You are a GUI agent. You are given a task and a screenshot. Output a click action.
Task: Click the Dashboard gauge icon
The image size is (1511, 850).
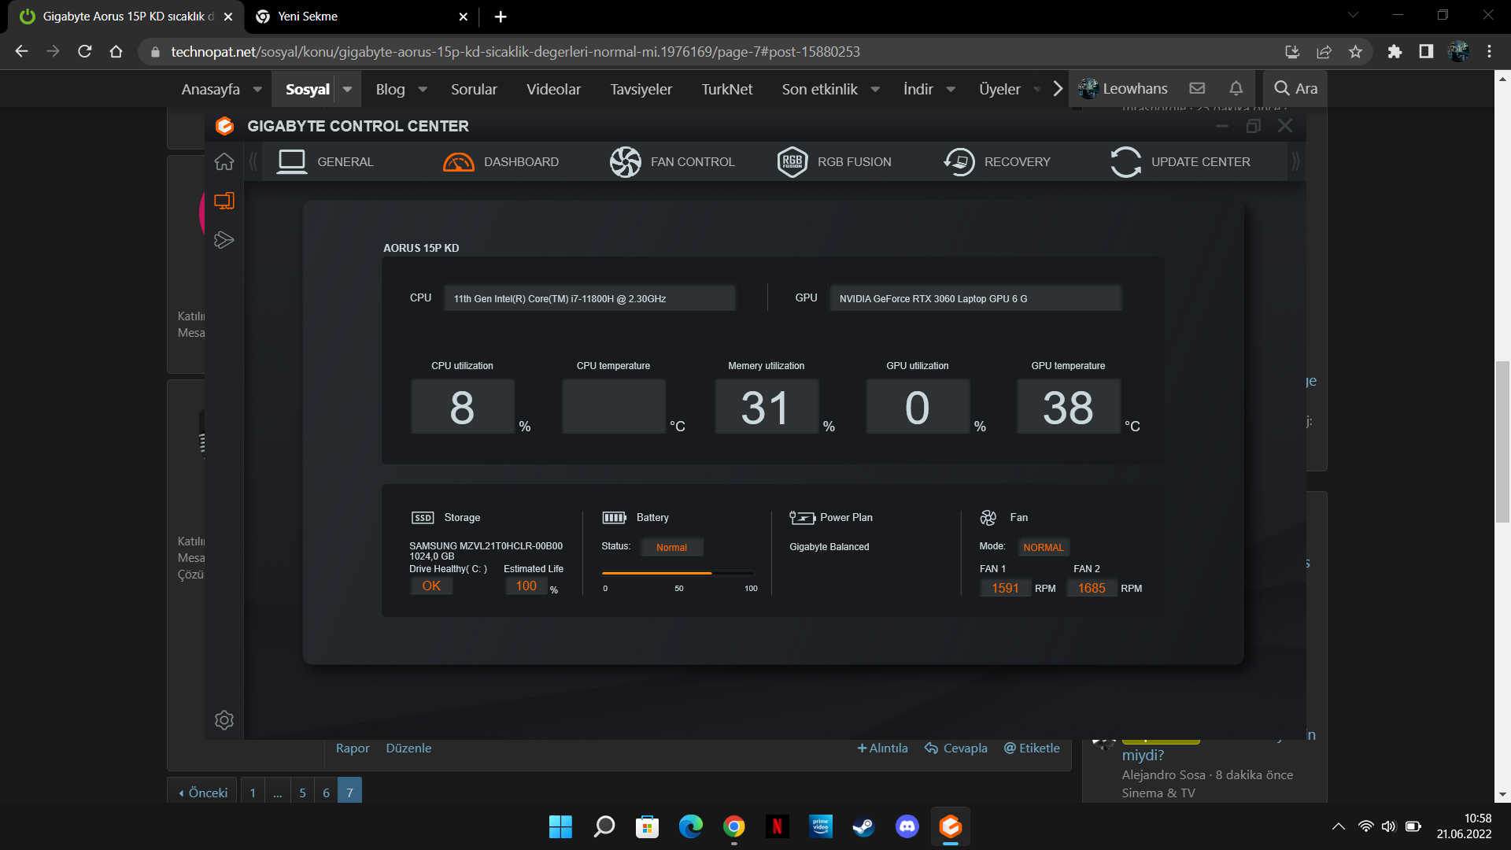(458, 162)
